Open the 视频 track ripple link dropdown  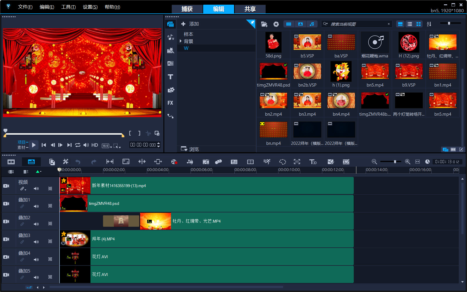[23, 189]
